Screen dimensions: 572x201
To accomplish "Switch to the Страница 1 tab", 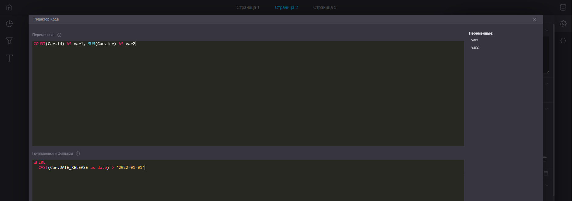I will coord(248,7).
